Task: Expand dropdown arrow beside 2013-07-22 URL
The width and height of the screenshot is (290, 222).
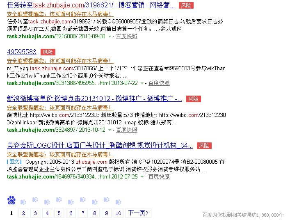Action: tap(142, 83)
